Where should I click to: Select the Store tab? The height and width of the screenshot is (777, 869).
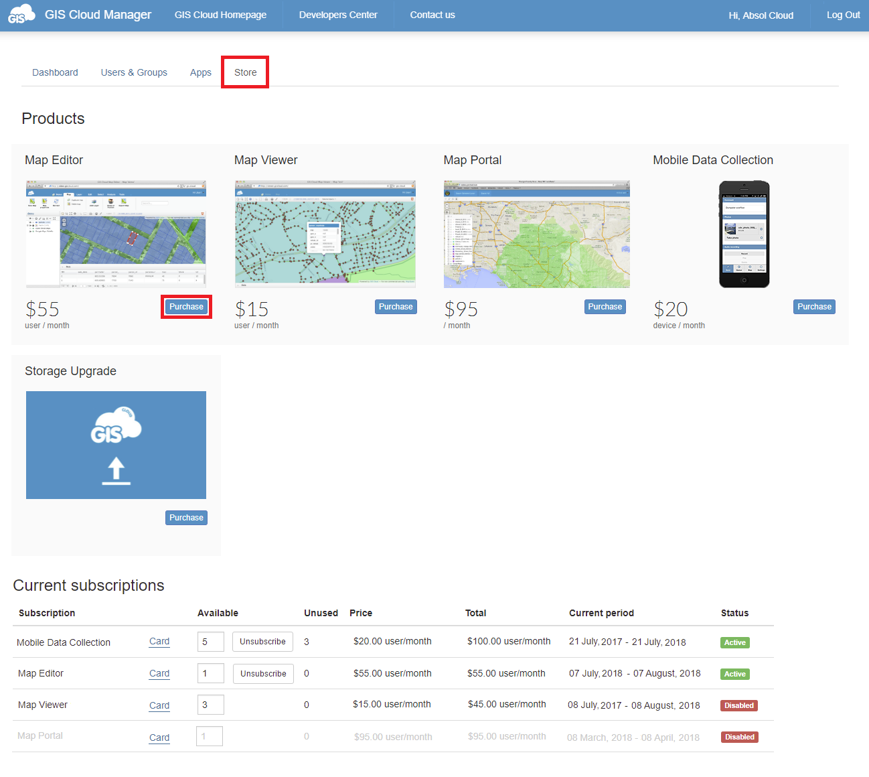point(245,72)
